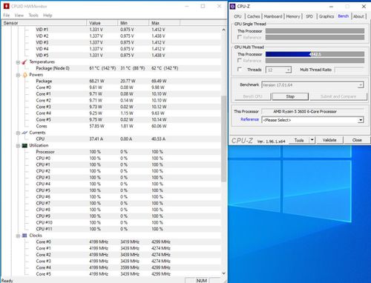Click the Clocks section icon
Viewport: 371px width, 283px height.
click(24, 236)
